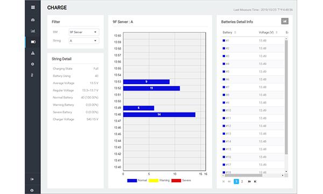Go to page 2 of battery table
This screenshot has width=323, height=194.
click(242, 182)
